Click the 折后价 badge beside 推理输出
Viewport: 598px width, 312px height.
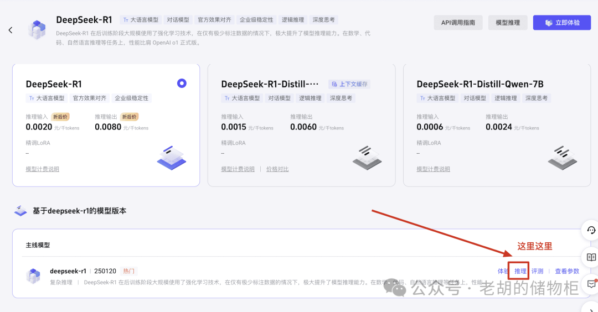(129, 117)
